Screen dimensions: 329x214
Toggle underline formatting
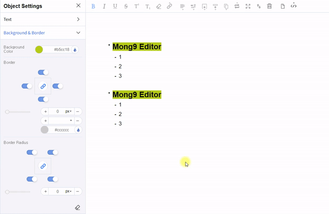115,6
